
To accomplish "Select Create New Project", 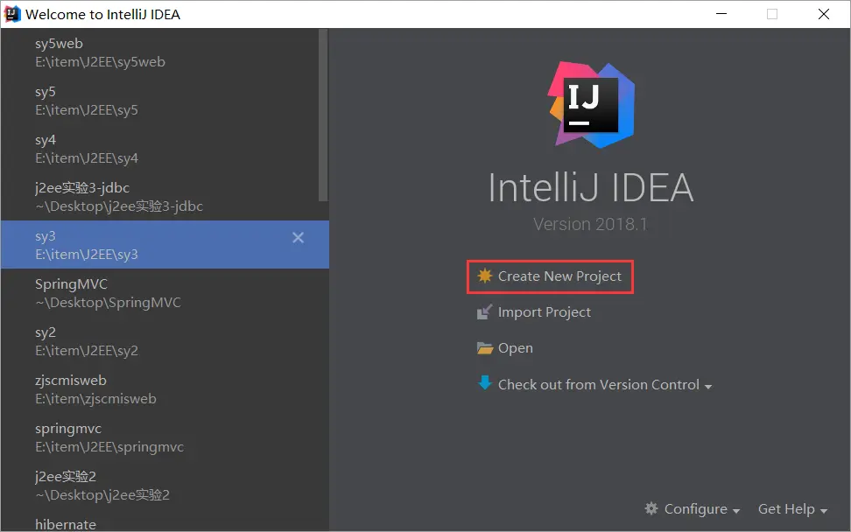I will coord(550,276).
